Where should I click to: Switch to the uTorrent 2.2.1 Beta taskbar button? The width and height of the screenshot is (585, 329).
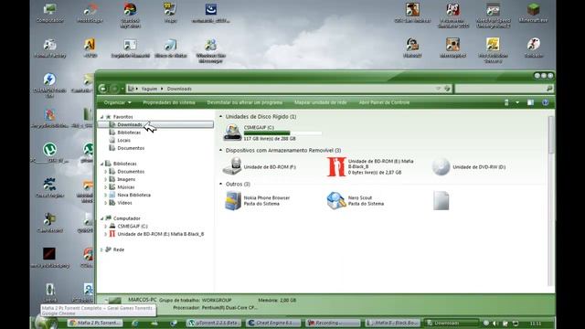[x=215, y=323]
